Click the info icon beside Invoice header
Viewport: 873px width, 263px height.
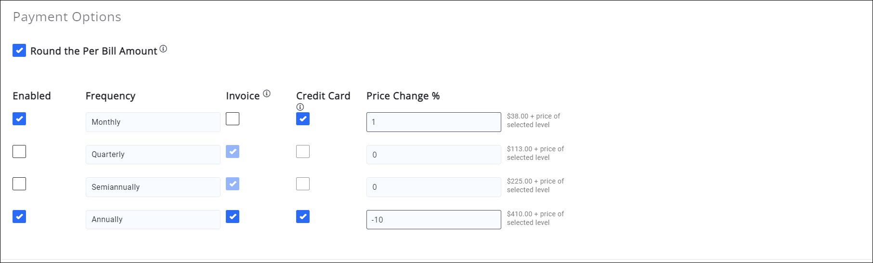(267, 93)
